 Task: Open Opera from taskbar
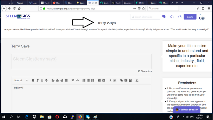coord(57,117)
